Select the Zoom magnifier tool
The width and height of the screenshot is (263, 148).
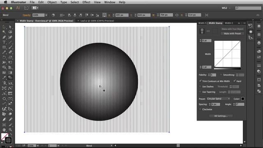point(10,130)
